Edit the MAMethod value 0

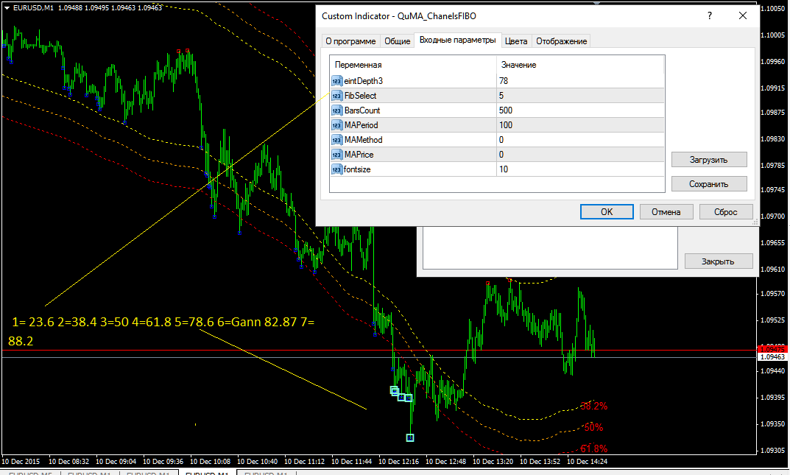click(x=580, y=139)
